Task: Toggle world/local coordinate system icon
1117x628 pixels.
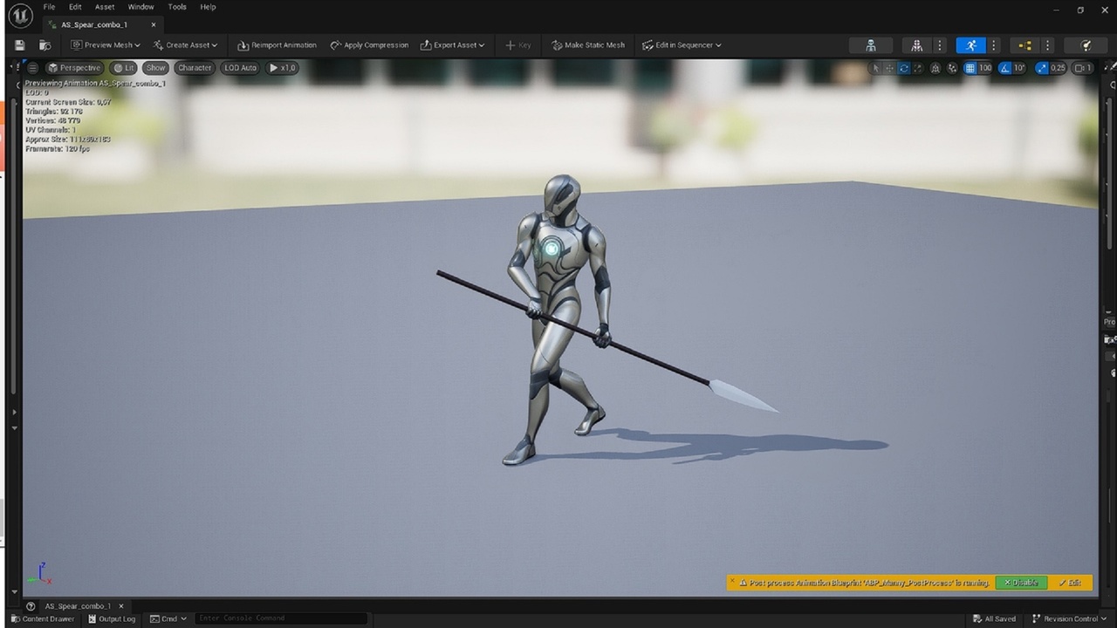Action: tap(935, 68)
